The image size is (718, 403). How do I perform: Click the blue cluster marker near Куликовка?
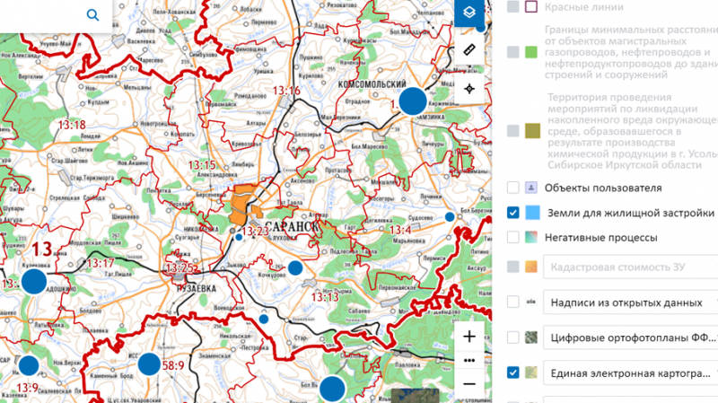(x=34, y=282)
